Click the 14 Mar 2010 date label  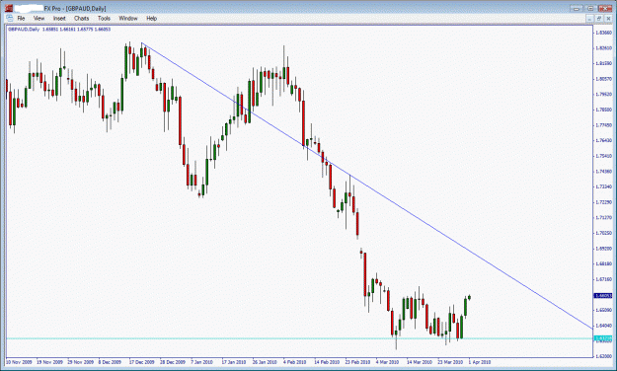click(420, 362)
